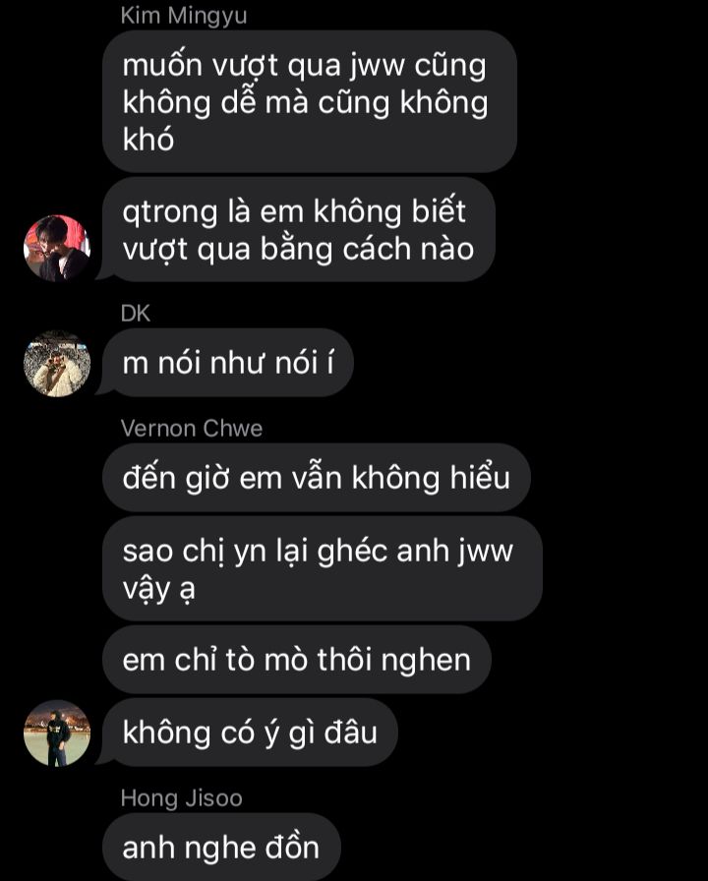Tap 'không dễ mà cũng không' text line
This screenshot has height=881, width=708.
click(305, 103)
